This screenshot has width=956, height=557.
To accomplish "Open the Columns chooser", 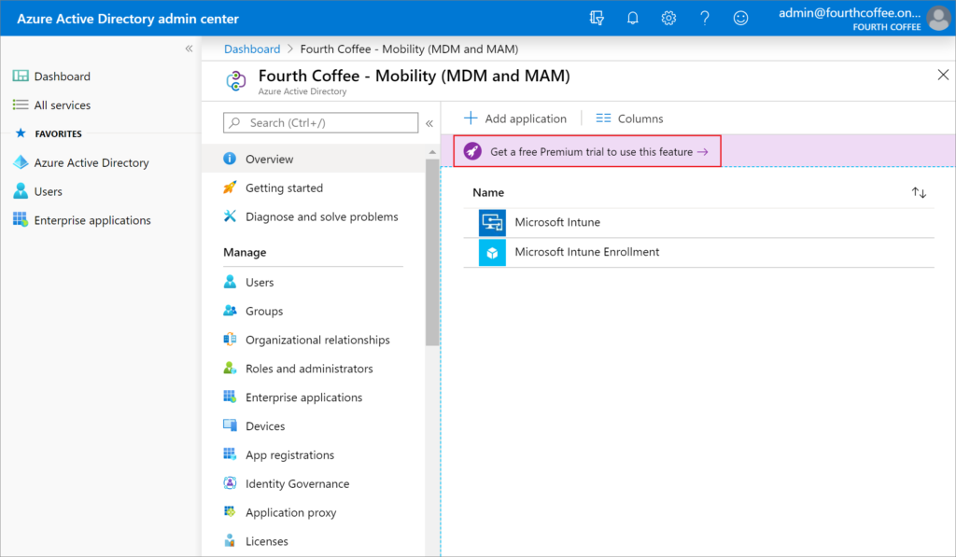I will (629, 118).
